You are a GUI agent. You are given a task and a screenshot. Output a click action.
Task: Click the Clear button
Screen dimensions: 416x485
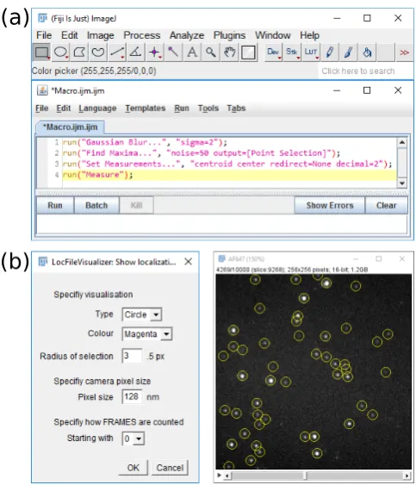pos(387,205)
